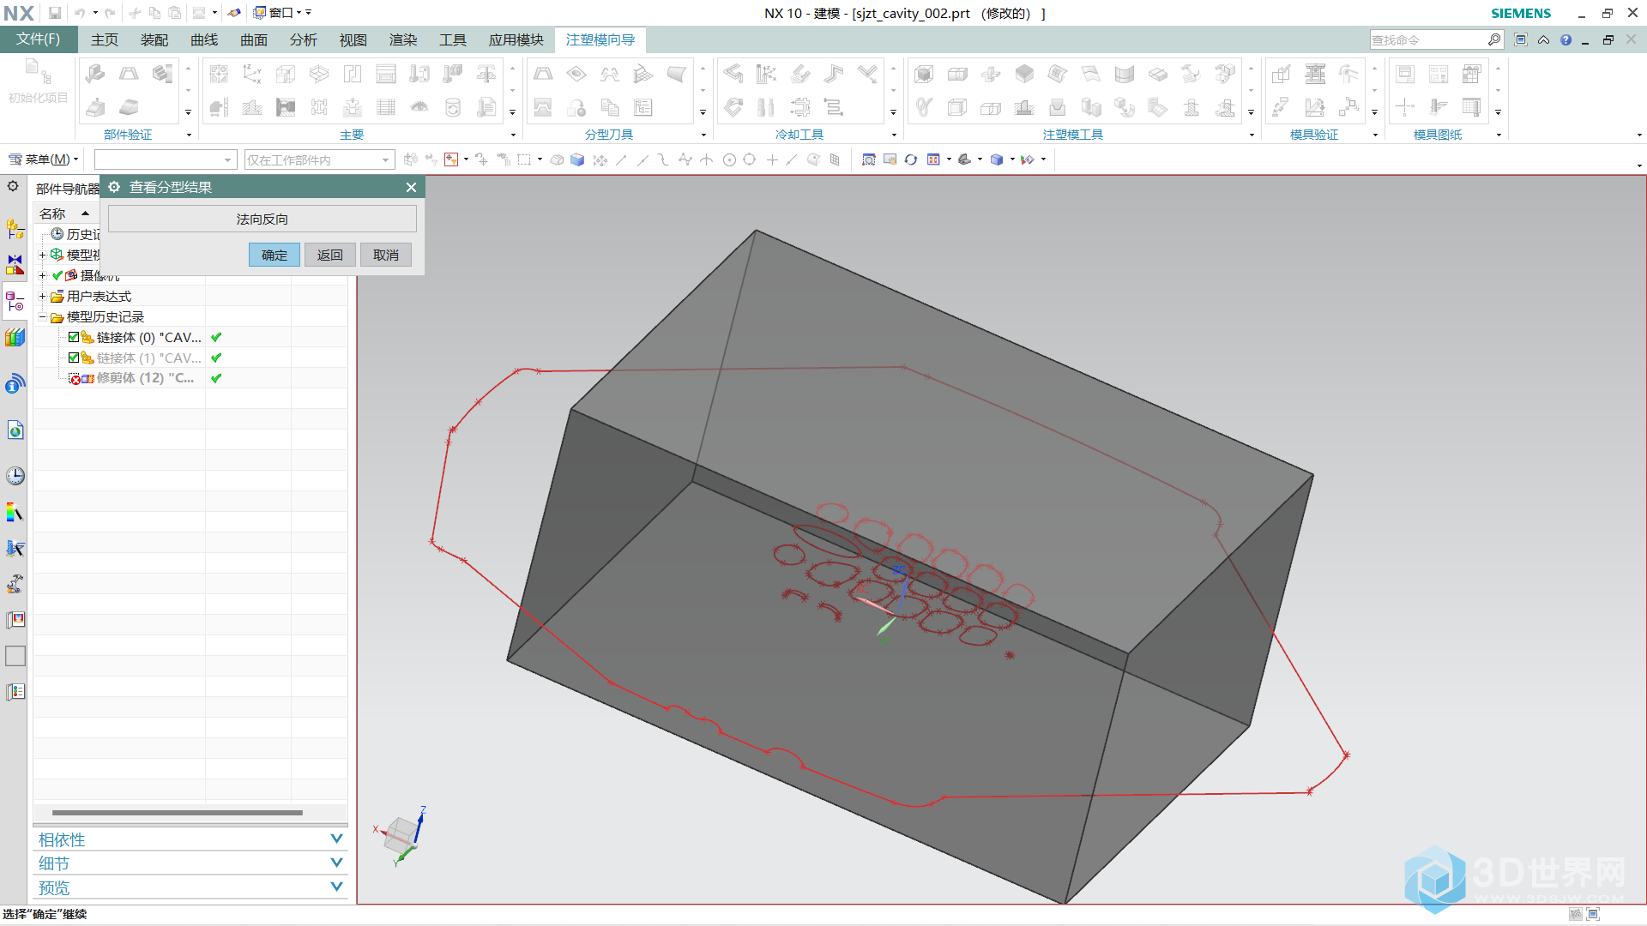The image size is (1647, 926).
Task: Switch to the 分析 ribbon tab
Action: (304, 39)
